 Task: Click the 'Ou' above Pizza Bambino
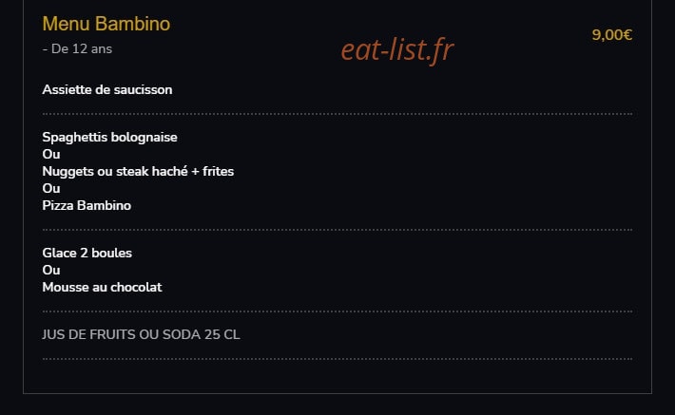51,188
